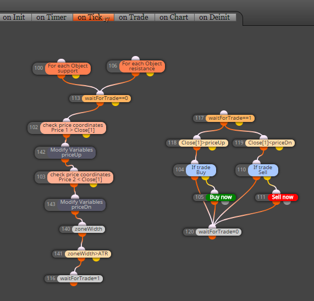The width and height of the screenshot is (314, 301).
Task: Click block ID label 117
Action: 200,118
